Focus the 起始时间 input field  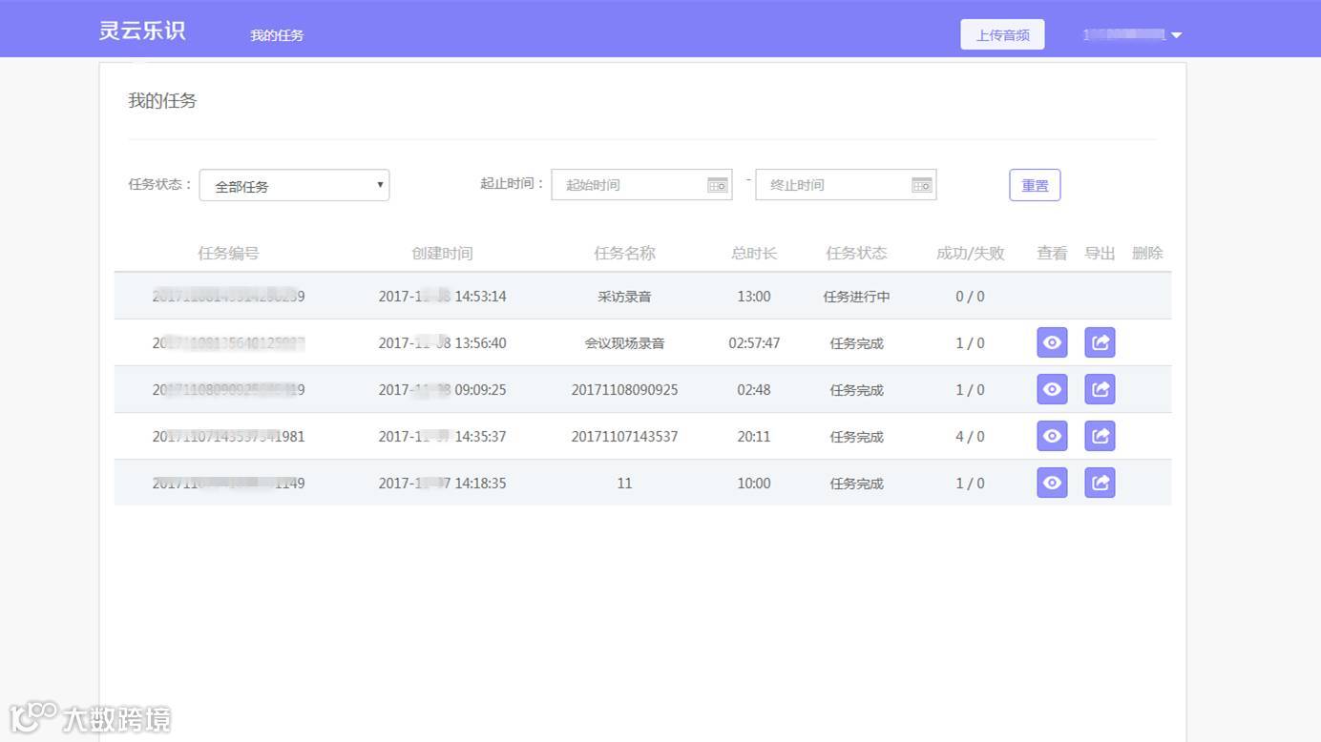(641, 185)
